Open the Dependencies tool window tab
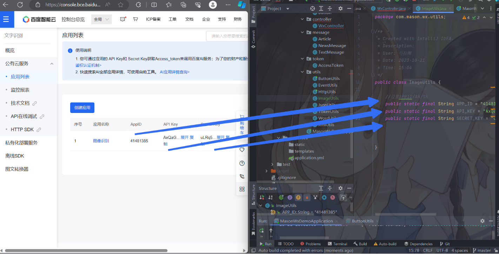The height and width of the screenshot is (254, 499). 418,244
